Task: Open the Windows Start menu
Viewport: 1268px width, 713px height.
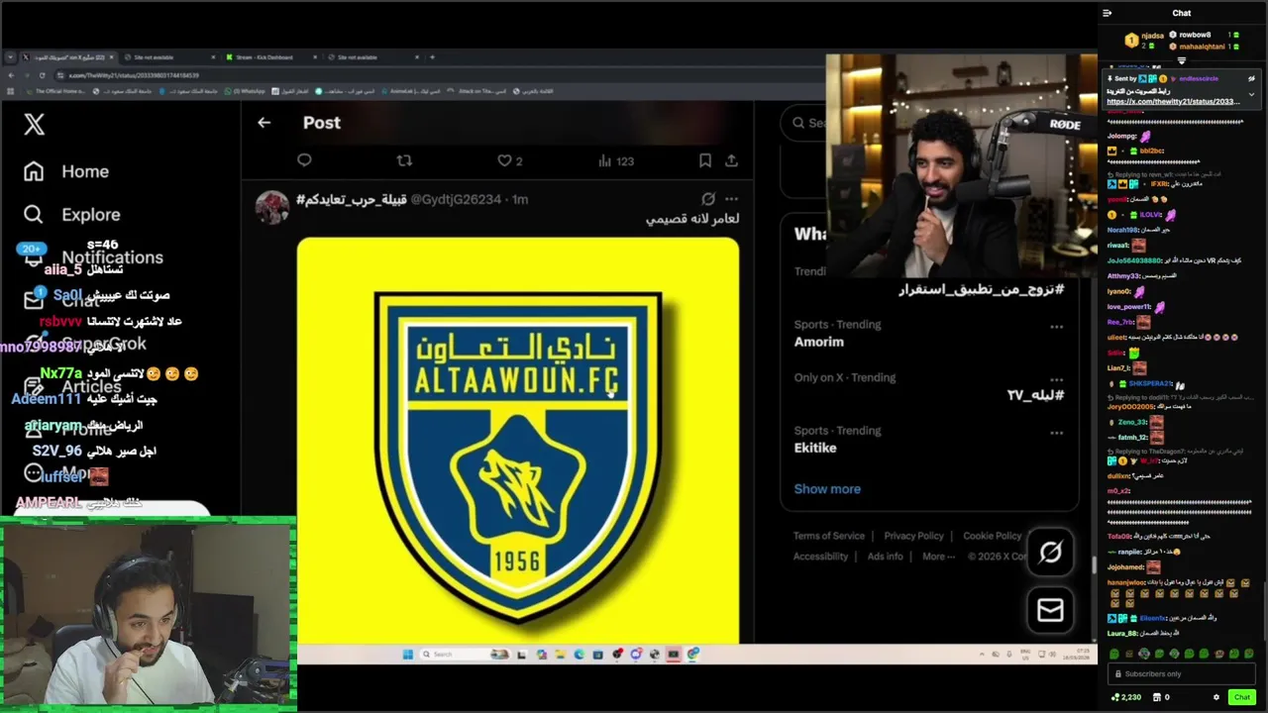Action: click(x=407, y=654)
